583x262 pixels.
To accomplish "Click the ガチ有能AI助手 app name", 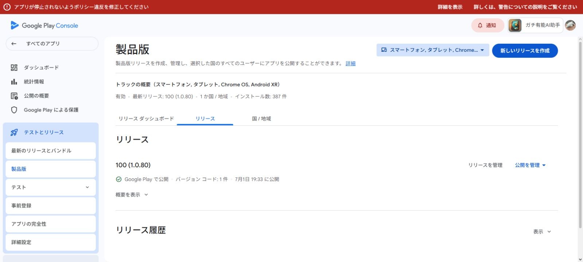I will [543, 25].
